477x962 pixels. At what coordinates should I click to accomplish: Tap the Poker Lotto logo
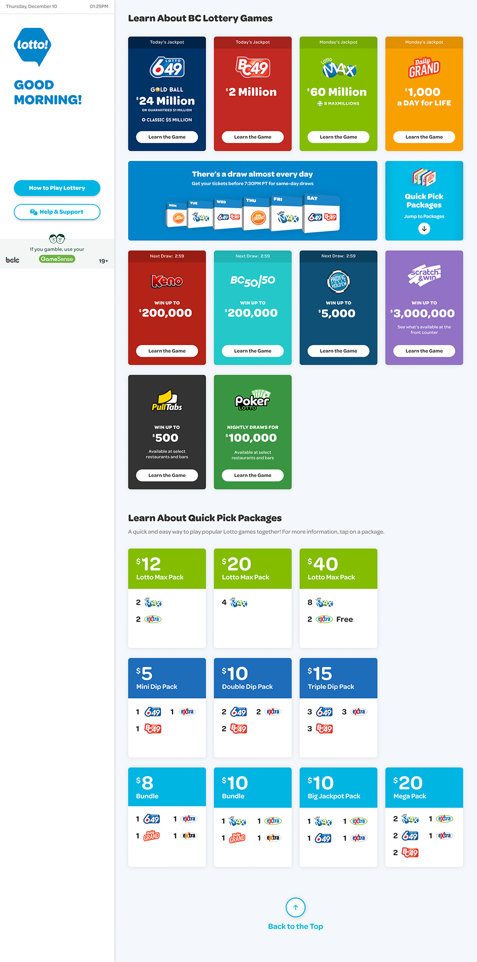pyautogui.click(x=252, y=400)
